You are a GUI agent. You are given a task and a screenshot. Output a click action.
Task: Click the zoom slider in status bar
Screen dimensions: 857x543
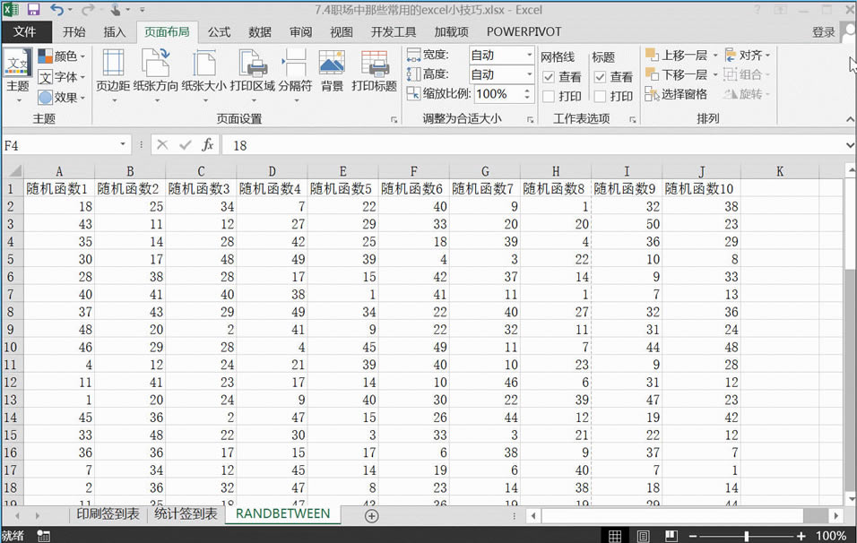point(746,536)
